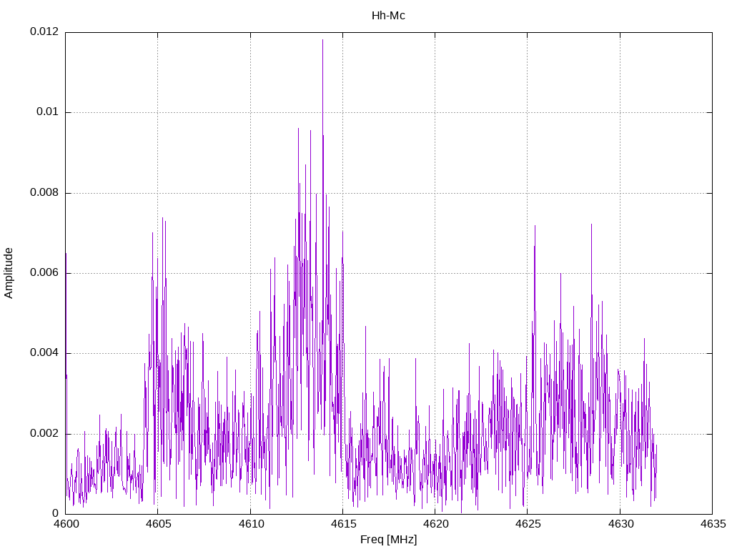Screen dimensions: 732x549
Task: Click the tallest spectrum peak near 4614 MHz
Action: (322, 41)
